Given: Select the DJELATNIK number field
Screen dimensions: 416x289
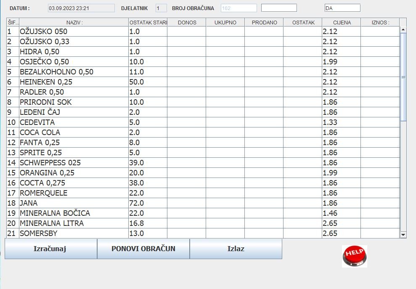Looking at the screenshot, I should click(161, 8).
